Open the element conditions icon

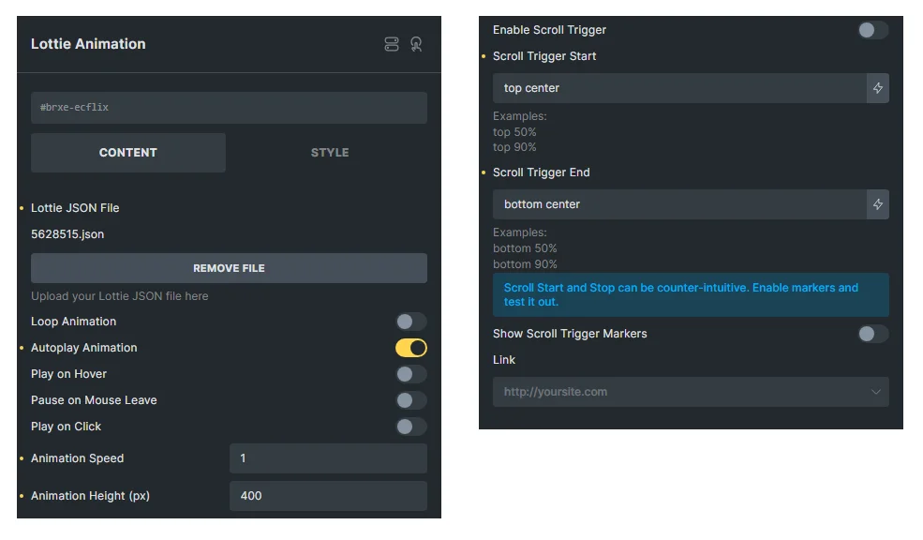point(392,44)
